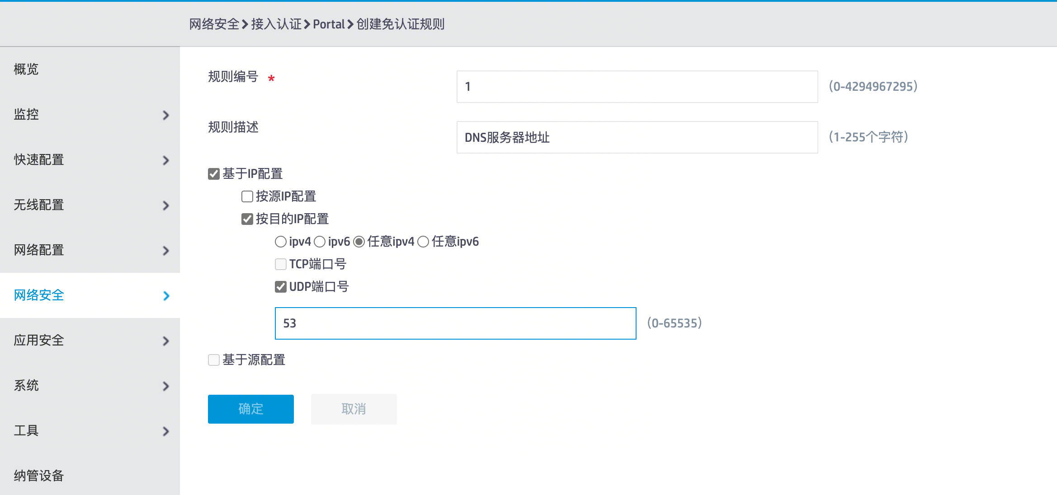Expand the 无线配置 chevron

pyautogui.click(x=166, y=205)
